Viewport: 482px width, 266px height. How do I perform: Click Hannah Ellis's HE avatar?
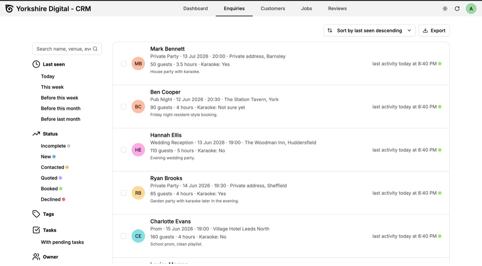tap(138, 150)
